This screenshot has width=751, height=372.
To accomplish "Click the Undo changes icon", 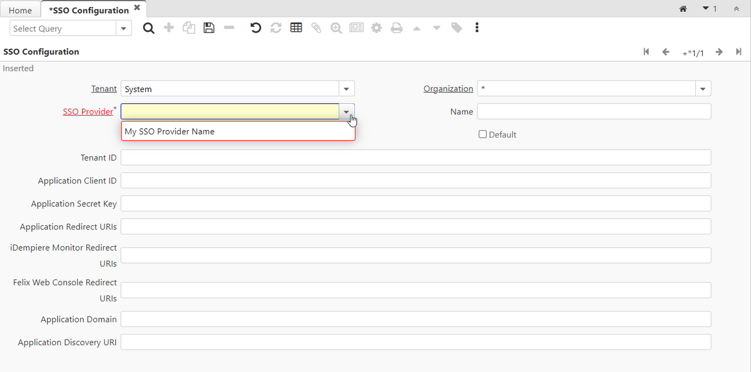I will tap(255, 28).
